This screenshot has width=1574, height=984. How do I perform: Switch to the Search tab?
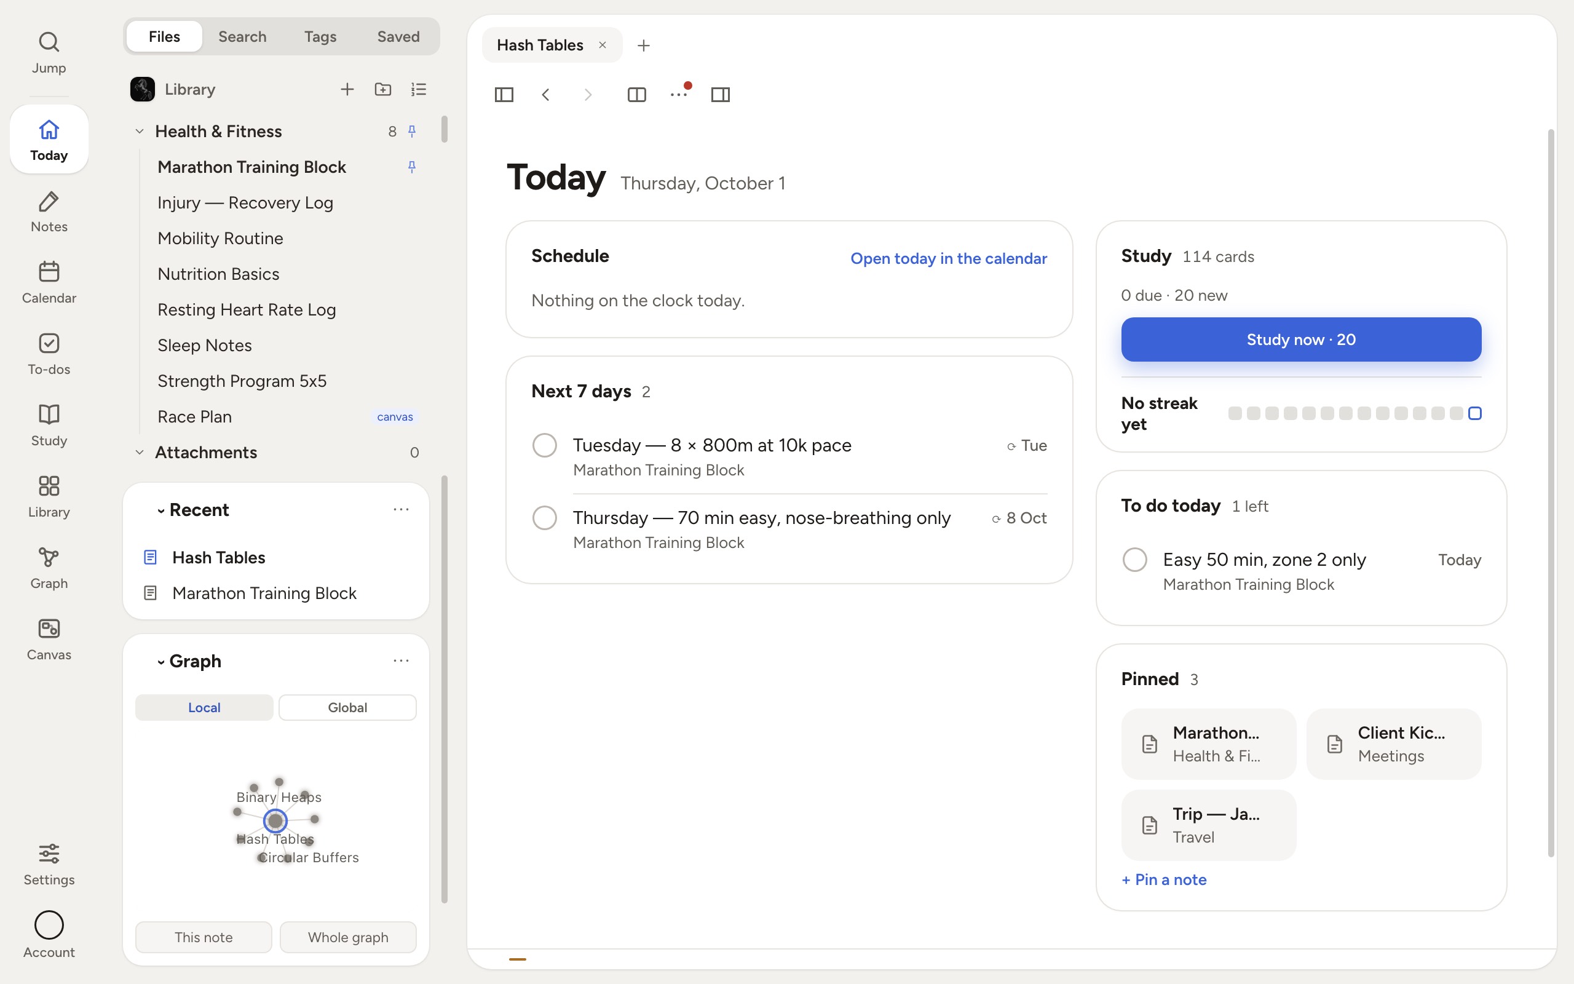[x=242, y=36]
